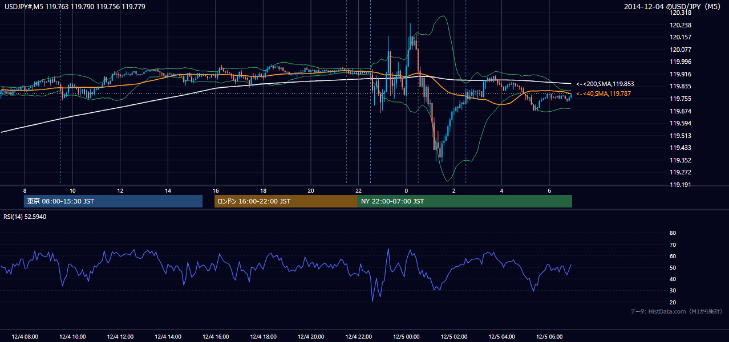This screenshot has width=729, height=342.
Task: Select the Tokyo 08:00-15:30 JST session bar
Action: click(x=114, y=201)
